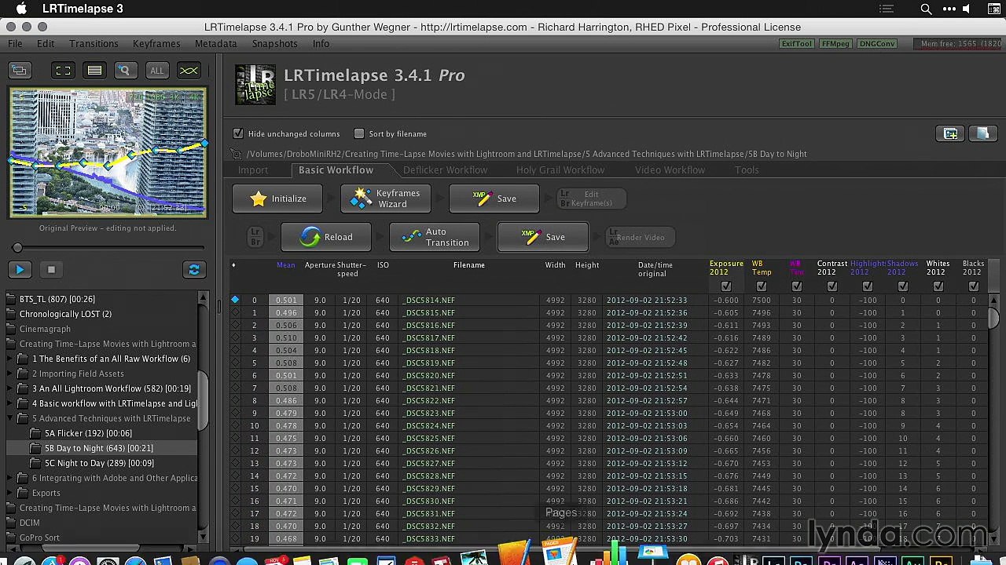
Task: Click the Reload button
Action: click(327, 237)
